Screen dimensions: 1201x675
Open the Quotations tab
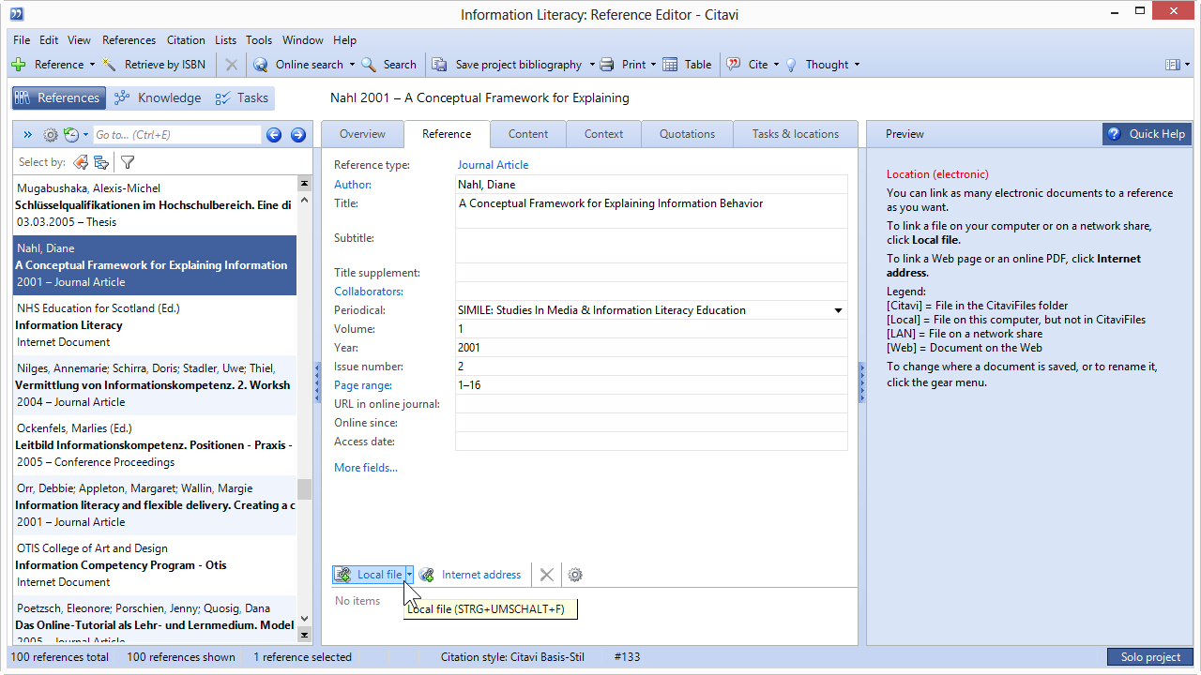tap(688, 134)
